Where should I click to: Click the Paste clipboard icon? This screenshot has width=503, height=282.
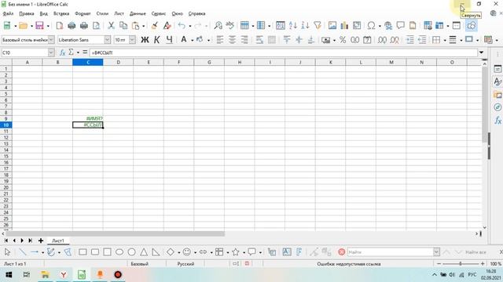pos(136,26)
